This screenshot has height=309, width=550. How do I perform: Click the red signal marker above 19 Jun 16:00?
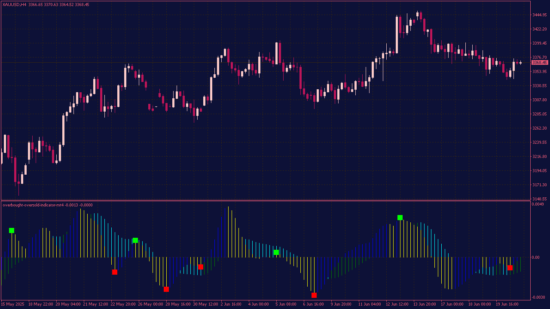click(x=510, y=268)
